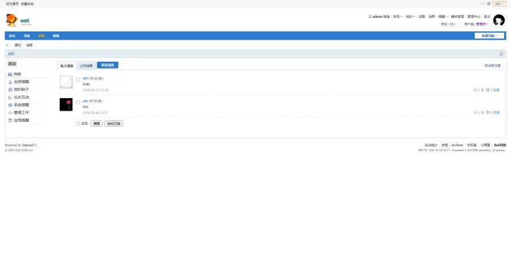Select the 管理工作 link icon

(10, 112)
